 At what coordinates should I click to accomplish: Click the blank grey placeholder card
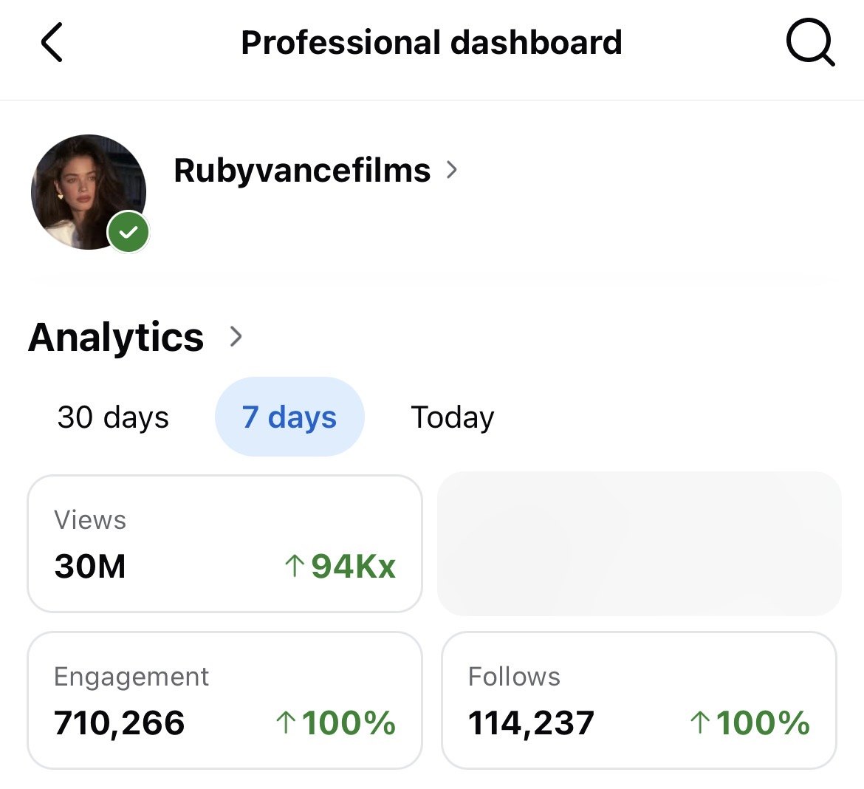click(640, 544)
